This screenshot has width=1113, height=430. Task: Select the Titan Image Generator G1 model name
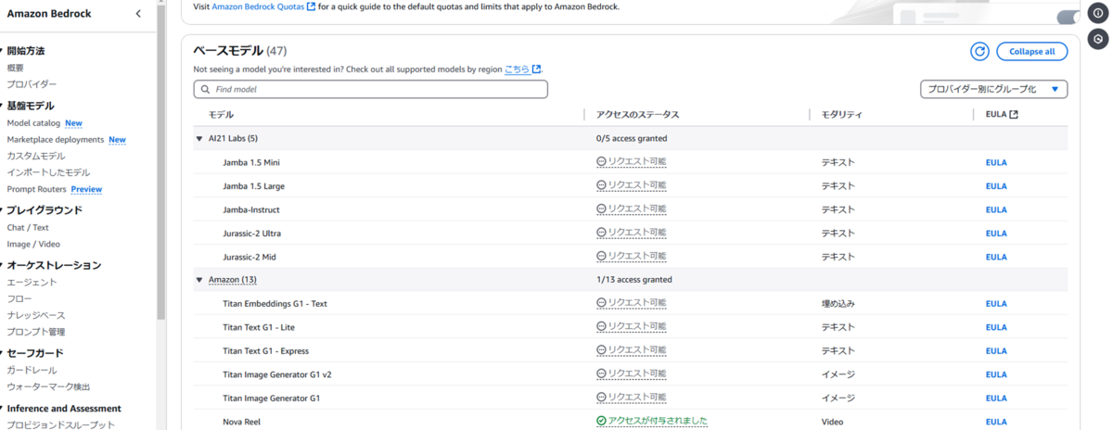point(272,398)
